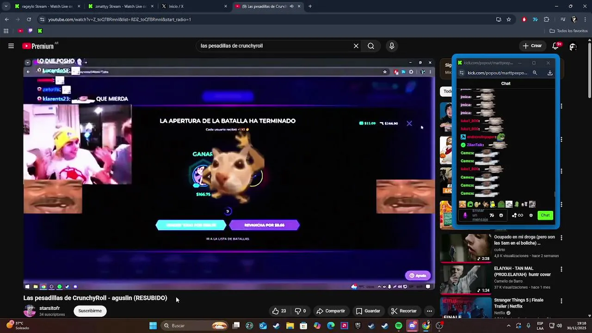Open Ocupado en mi droga video thumbnail
Viewport: 592px width, 333px height.
465,248
